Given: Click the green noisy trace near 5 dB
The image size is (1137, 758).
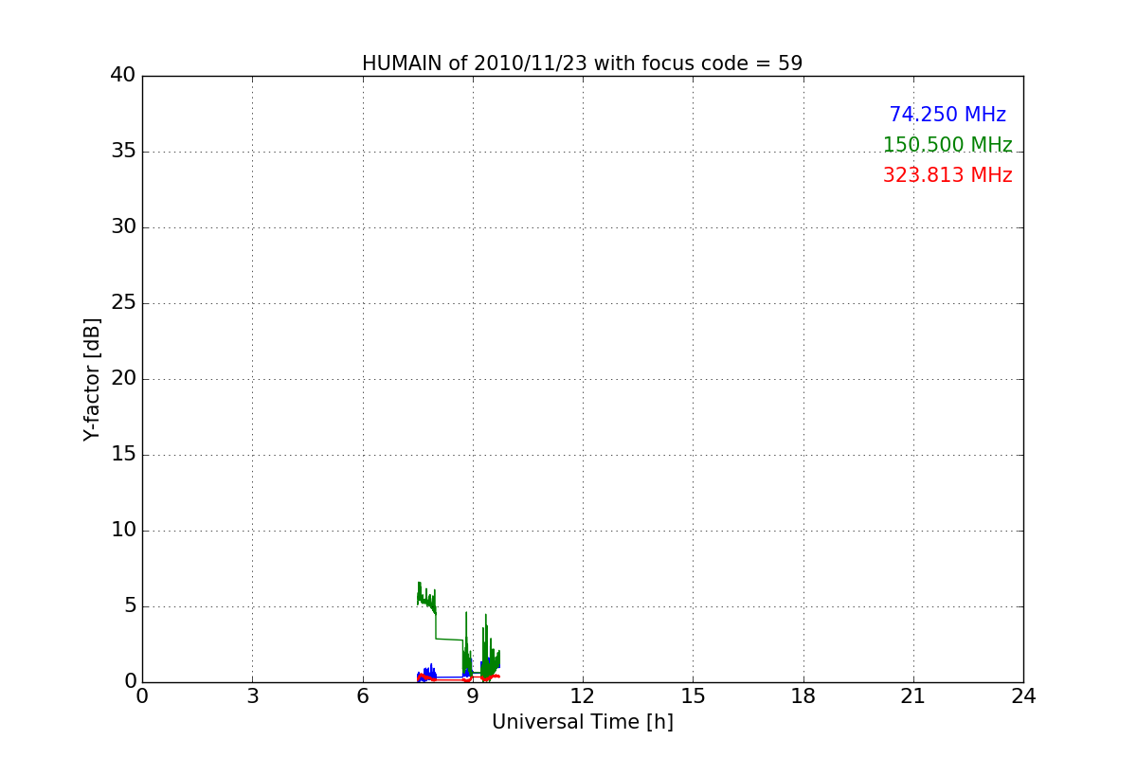Looking at the screenshot, I should [426, 600].
